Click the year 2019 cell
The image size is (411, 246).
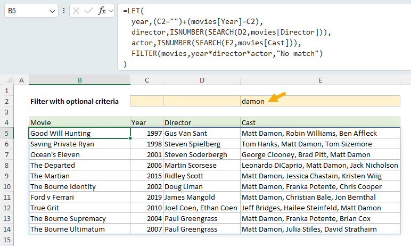(146, 197)
